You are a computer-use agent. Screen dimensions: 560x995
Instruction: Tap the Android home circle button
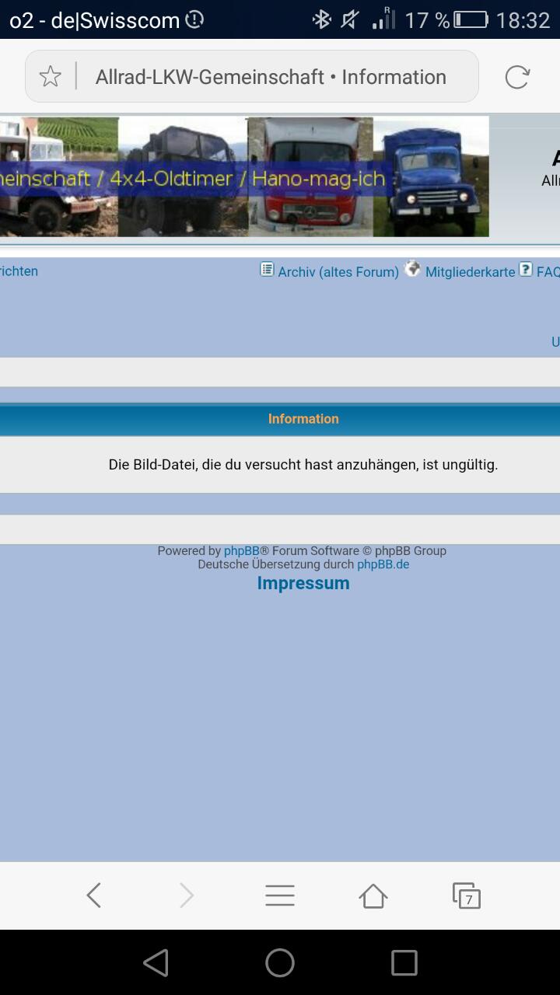click(x=280, y=963)
